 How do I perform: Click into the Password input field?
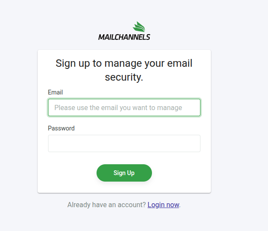point(124,143)
